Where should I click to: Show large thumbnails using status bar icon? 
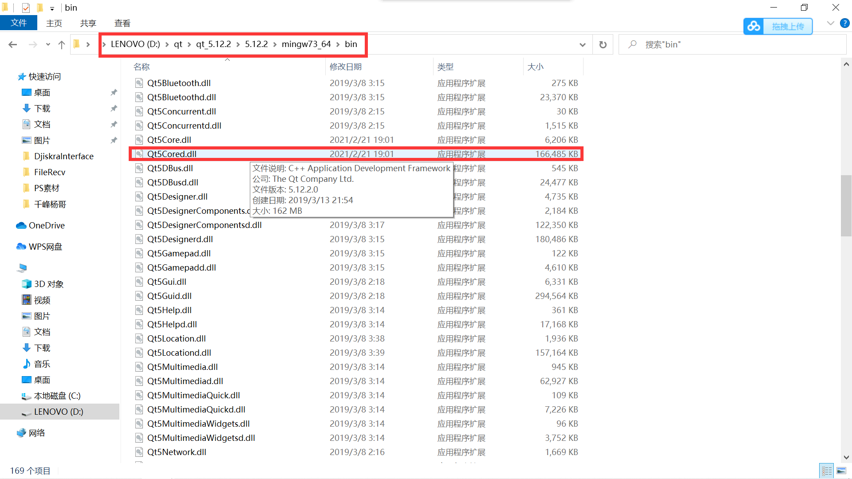[841, 470]
